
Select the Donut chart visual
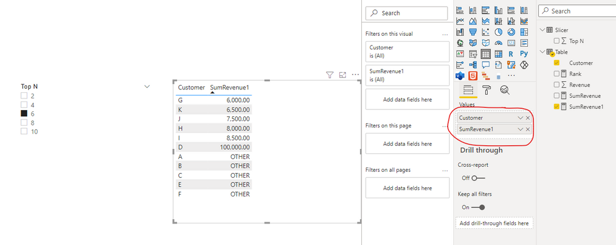pyautogui.click(x=511, y=32)
